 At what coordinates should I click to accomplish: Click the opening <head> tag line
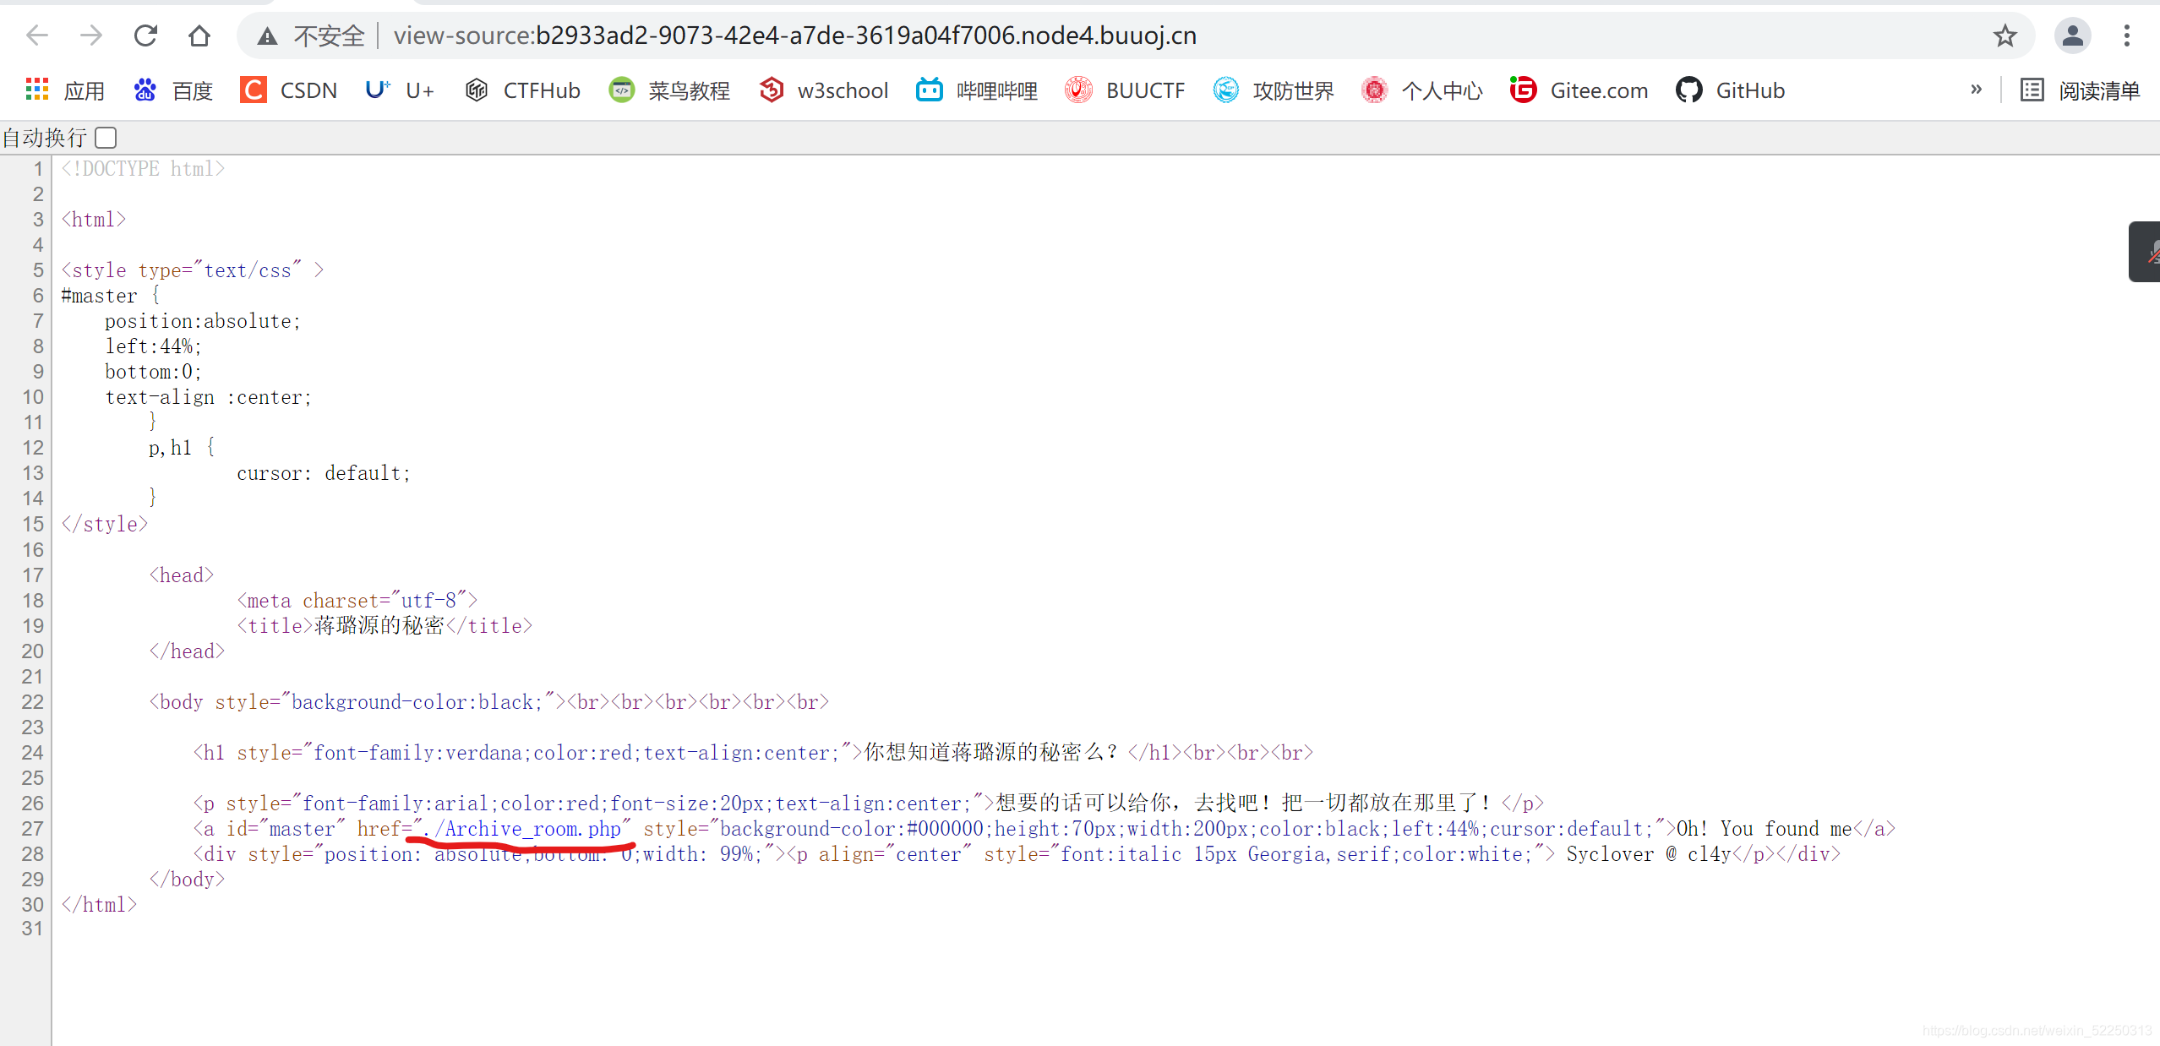(182, 575)
